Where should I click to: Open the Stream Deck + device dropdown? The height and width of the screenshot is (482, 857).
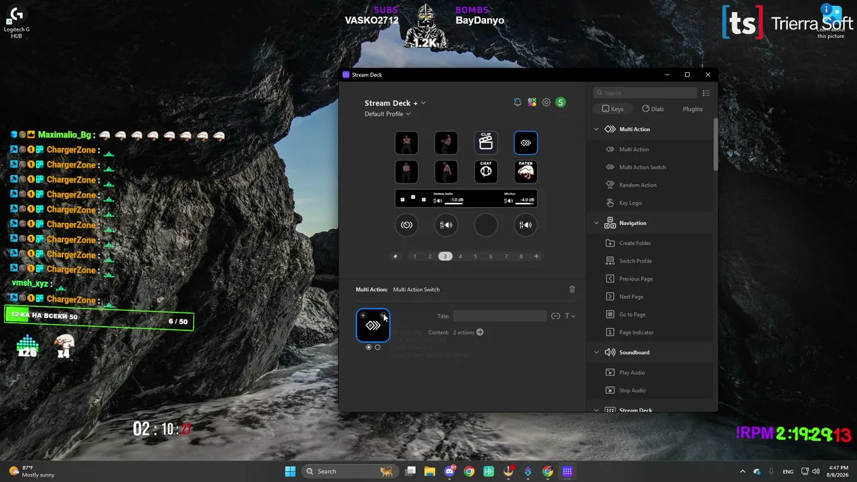[x=395, y=103]
